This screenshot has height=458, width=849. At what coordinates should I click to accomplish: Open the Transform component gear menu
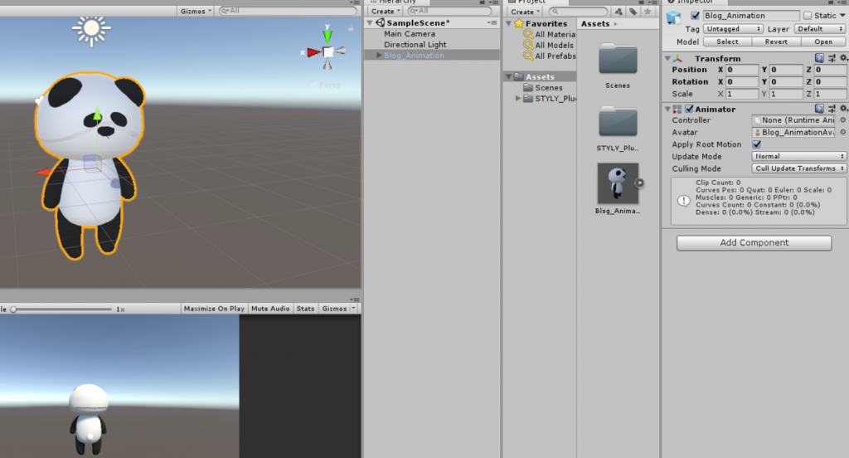pyautogui.click(x=843, y=58)
